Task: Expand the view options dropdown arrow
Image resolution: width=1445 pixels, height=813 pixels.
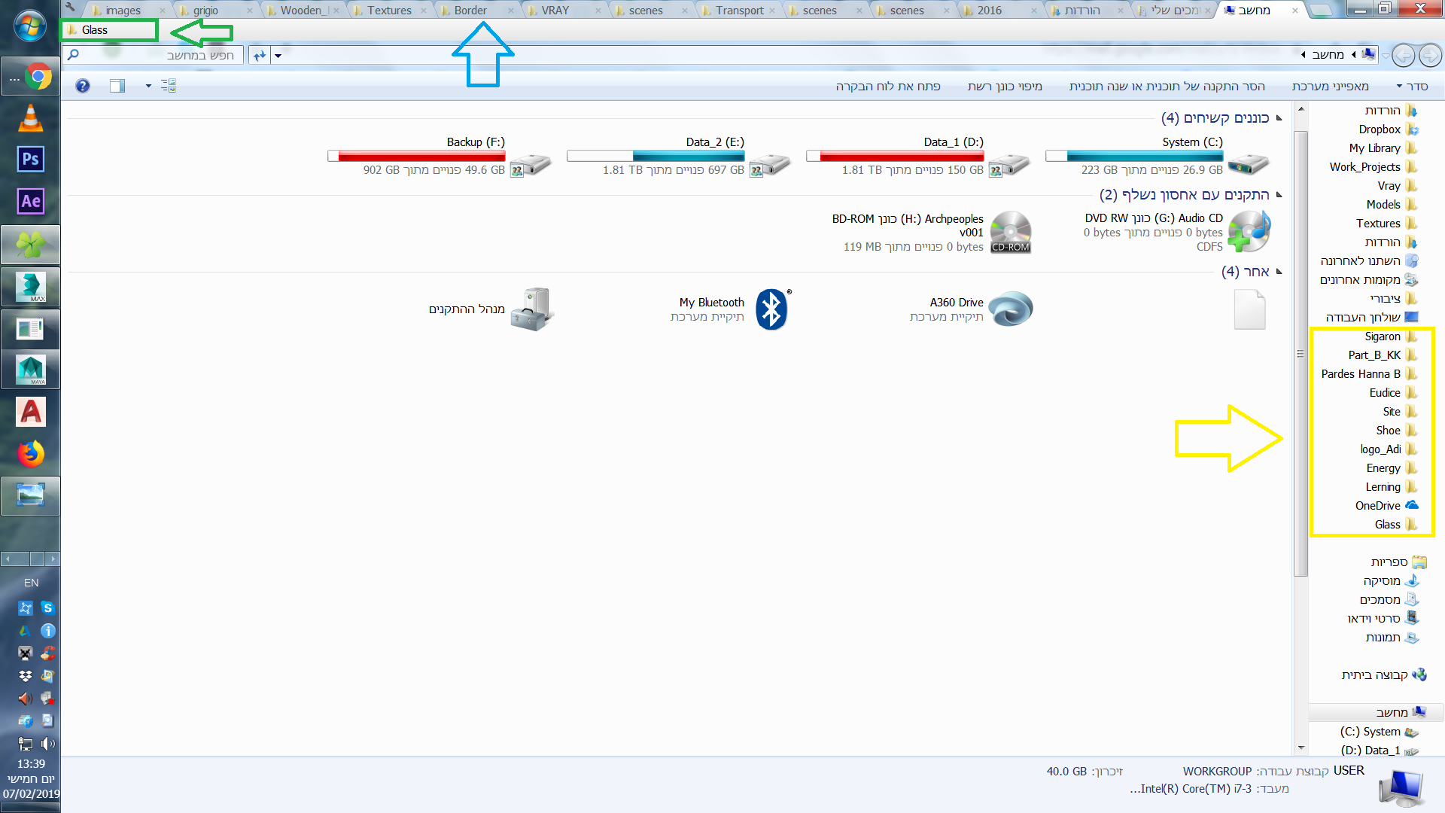Action: coord(148,86)
